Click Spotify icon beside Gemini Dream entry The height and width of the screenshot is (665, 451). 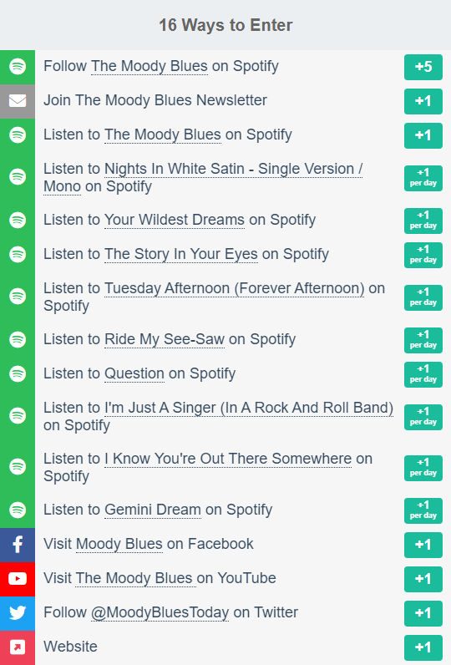pos(18,510)
